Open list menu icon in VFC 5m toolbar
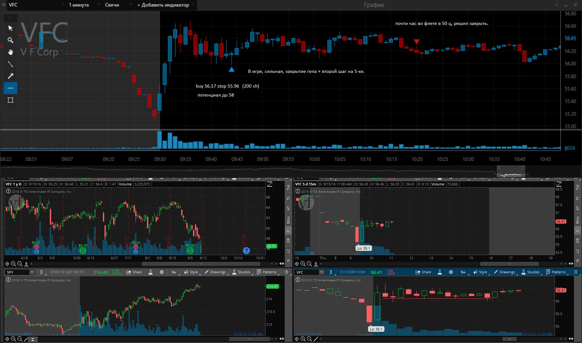The height and width of the screenshot is (343, 582). click(576, 272)
